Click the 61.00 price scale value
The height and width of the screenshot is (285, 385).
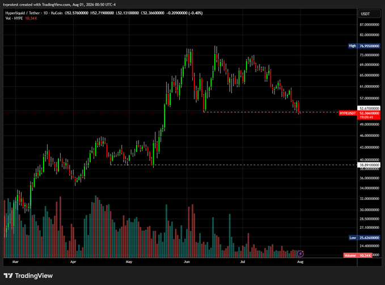click(369, 86)
